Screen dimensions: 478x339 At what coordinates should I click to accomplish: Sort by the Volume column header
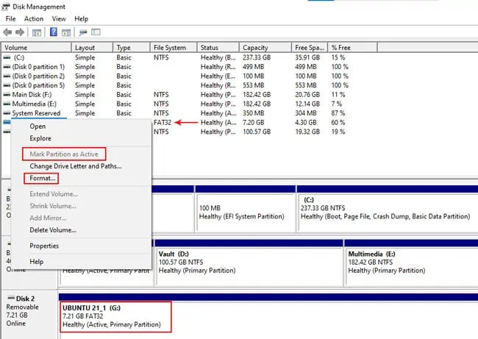click(x=36, y=48)
